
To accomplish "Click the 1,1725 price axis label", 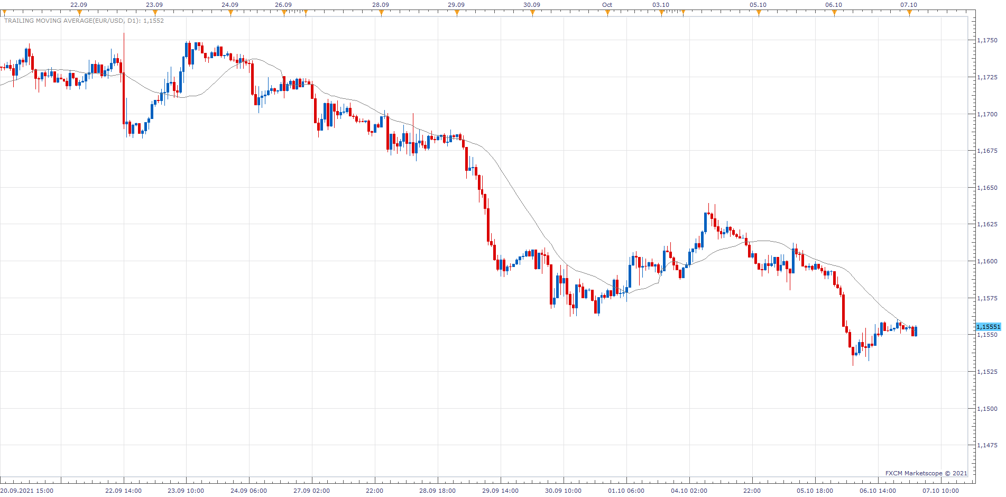I will tap(987, 77).
